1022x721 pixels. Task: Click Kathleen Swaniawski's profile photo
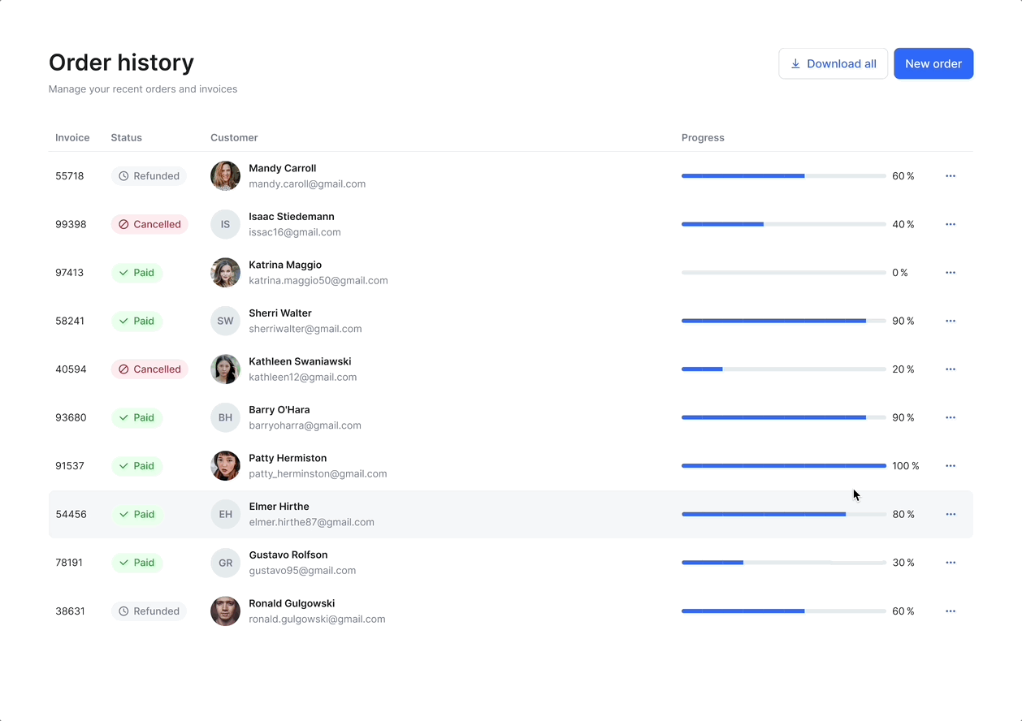[225, 369]
